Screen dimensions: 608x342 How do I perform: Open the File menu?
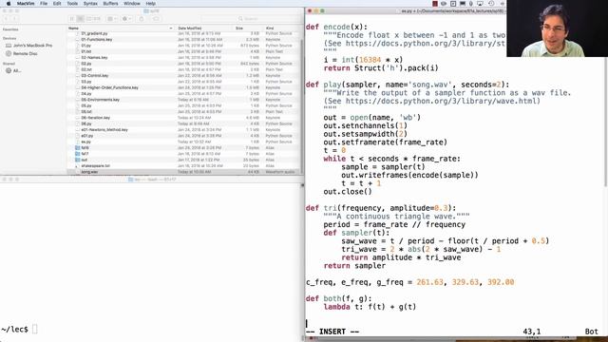(x=44, y=4)
